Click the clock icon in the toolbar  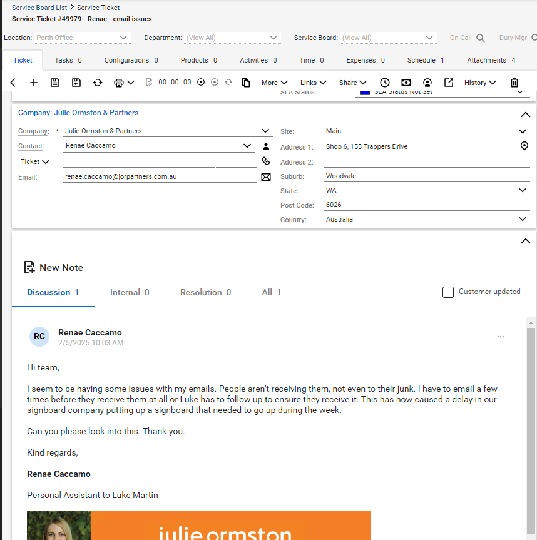pyautogui.click(x=385, y=83)
